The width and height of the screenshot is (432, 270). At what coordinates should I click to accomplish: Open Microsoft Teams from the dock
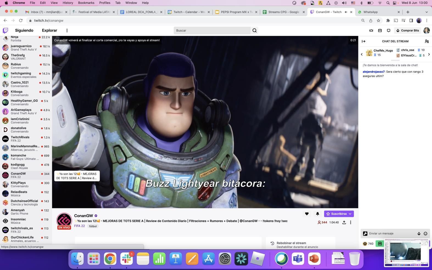point(298,259)
